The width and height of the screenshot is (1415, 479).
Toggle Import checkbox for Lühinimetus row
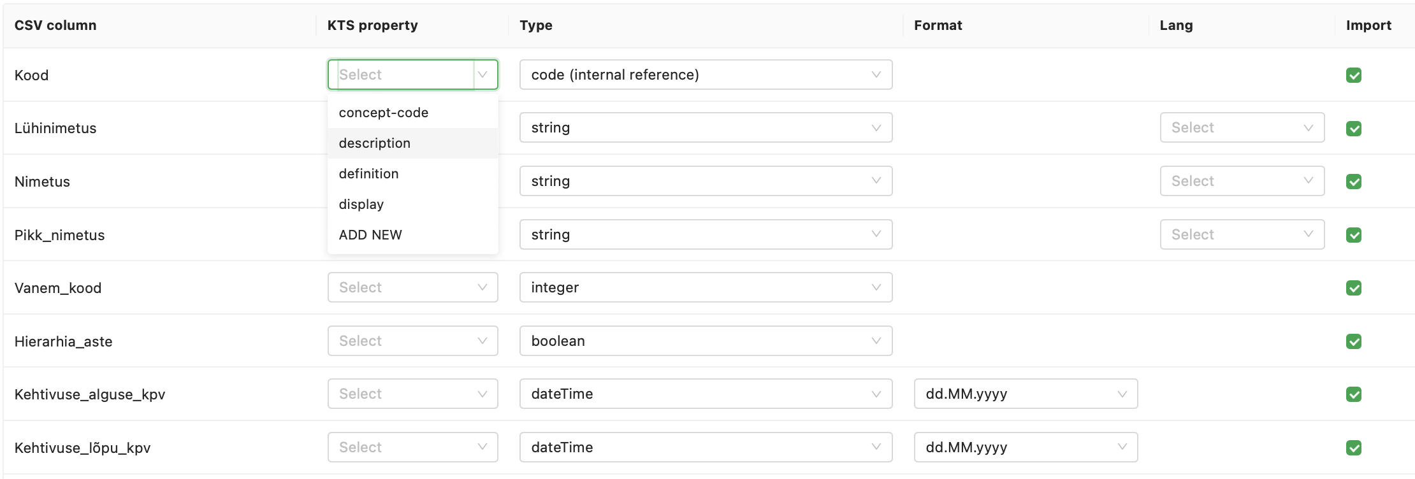[1353, 129]
